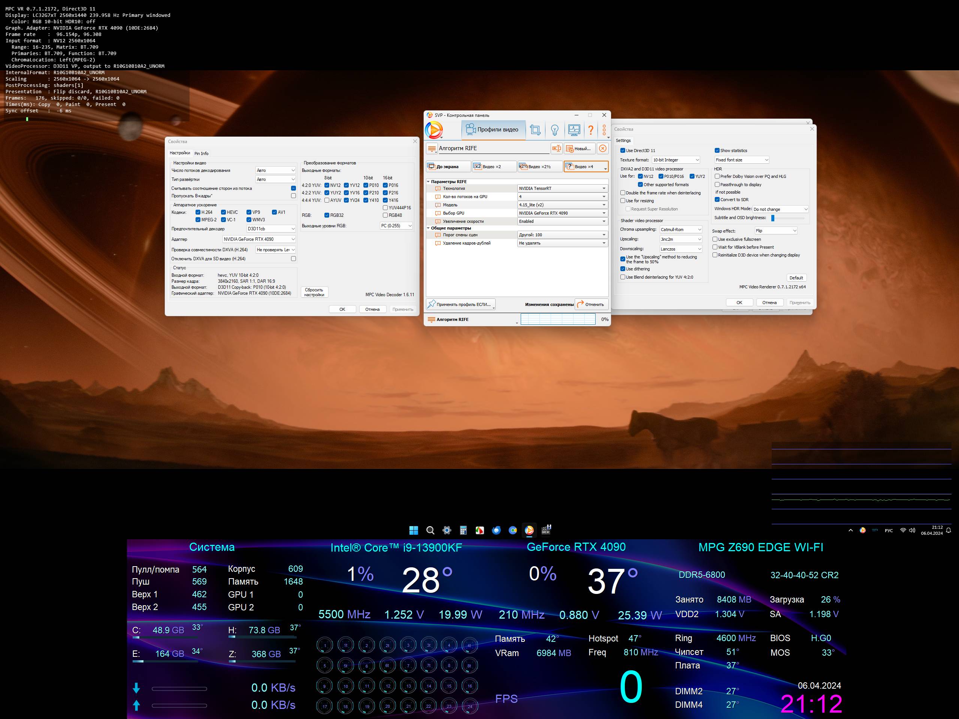Adjust the Subtitle and OSD brightness slider
The width and height of the screenshot is (959, 719).
pyautogui.click(x=772, y=218)
